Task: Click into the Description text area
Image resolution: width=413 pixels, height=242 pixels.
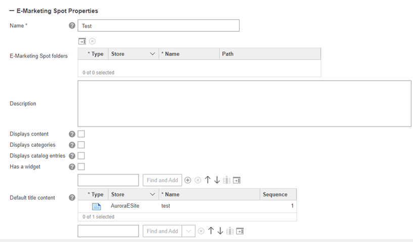Action: click(244, 103)
